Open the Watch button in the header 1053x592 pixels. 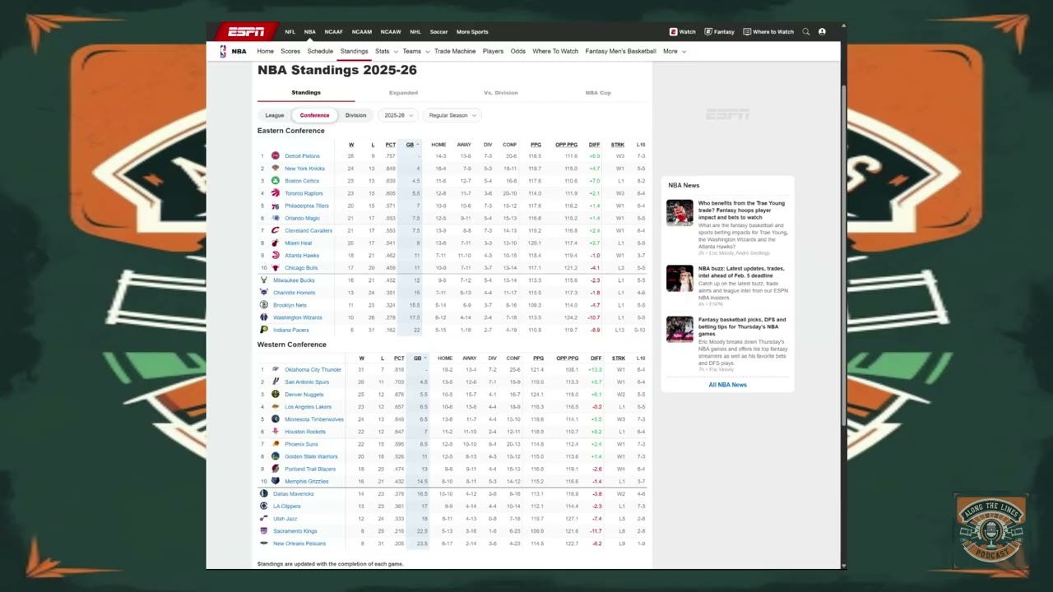(x=682, y=32)
